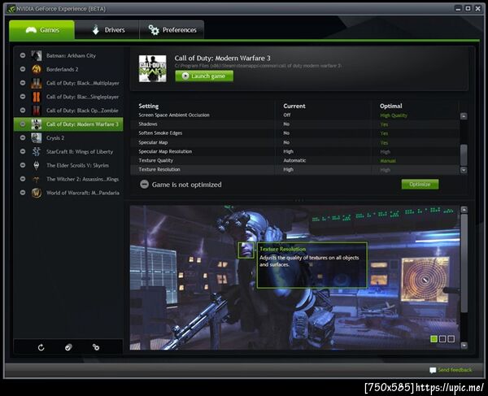Image resolution: width=488 pixels, height=396 pixels.
Task: Click Call of Duty Black Ops Singleplayer icon
Action: (x=37, y=97)
